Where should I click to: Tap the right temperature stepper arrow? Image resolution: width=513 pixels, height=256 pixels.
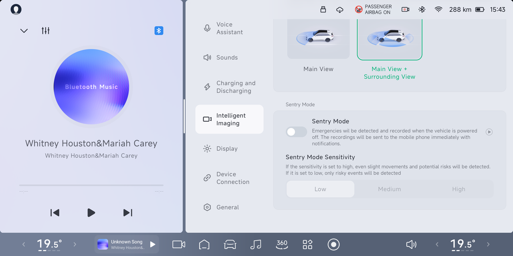(x=488, y=244)
